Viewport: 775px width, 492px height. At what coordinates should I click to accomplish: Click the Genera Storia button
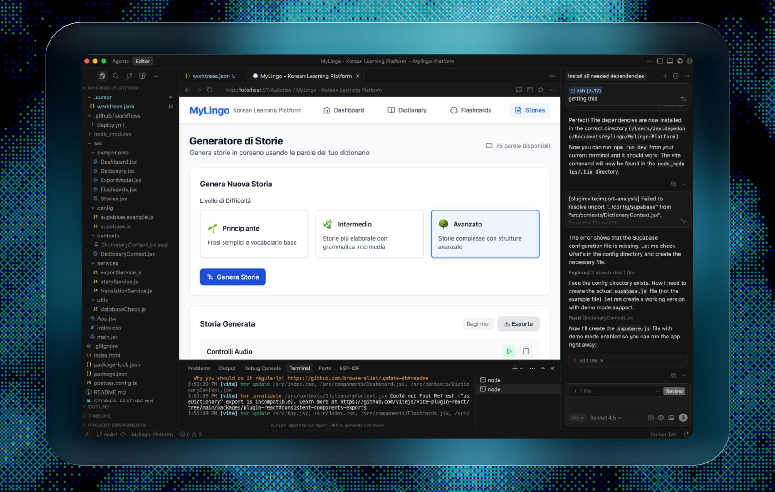233,277
